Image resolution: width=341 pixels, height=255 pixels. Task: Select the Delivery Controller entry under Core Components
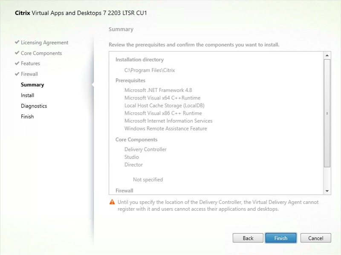coord(145,149)
